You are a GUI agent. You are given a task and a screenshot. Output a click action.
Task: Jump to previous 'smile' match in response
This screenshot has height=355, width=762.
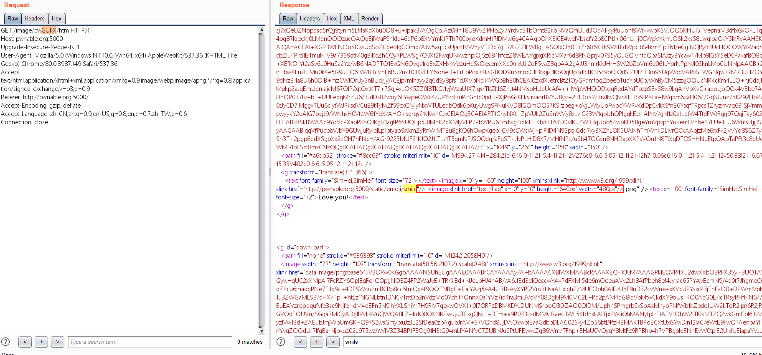point(300,342)
